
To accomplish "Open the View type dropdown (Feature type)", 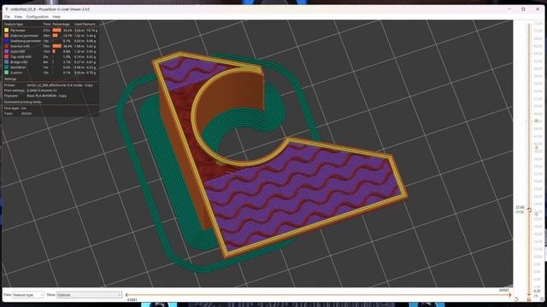I will click(x=28, y=295).
